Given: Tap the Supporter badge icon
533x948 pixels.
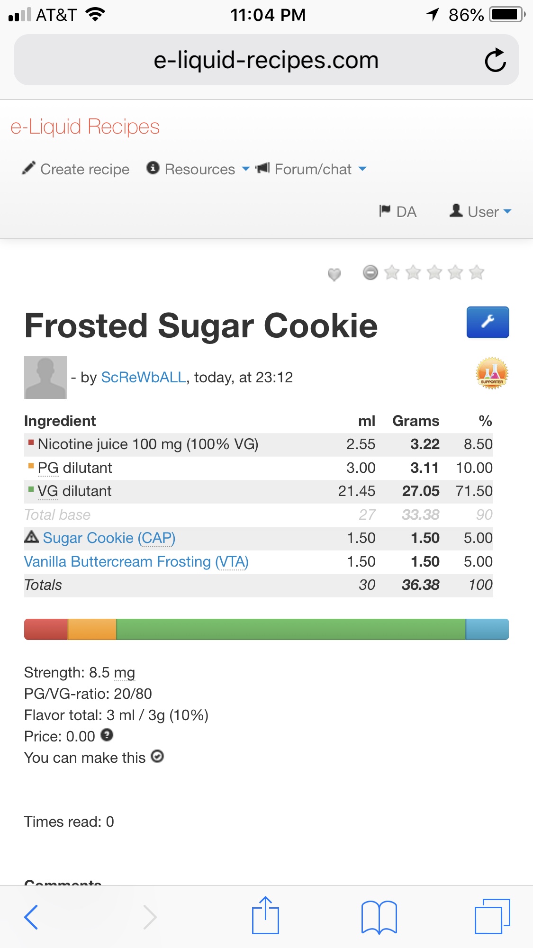Looking at the screenshot, I should (492, 373).
